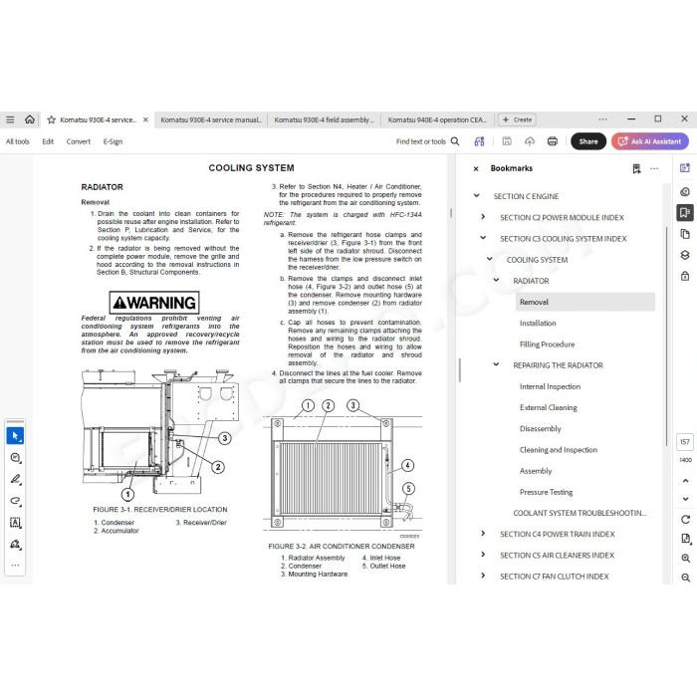Open E-Sign menu

click(113, 141)
